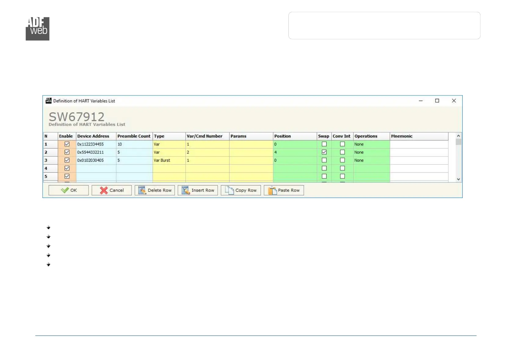The width and height of the screenshot is (514, 363).
Task: Click the green checkmark icon on OK
Action: (65, 190)
